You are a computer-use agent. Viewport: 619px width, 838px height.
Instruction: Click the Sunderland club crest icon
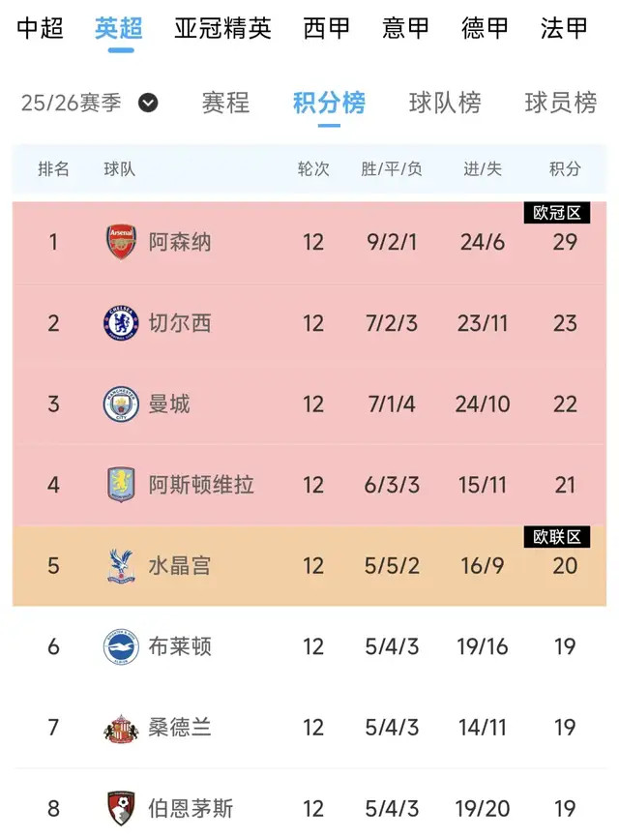(x=122, y=728)
